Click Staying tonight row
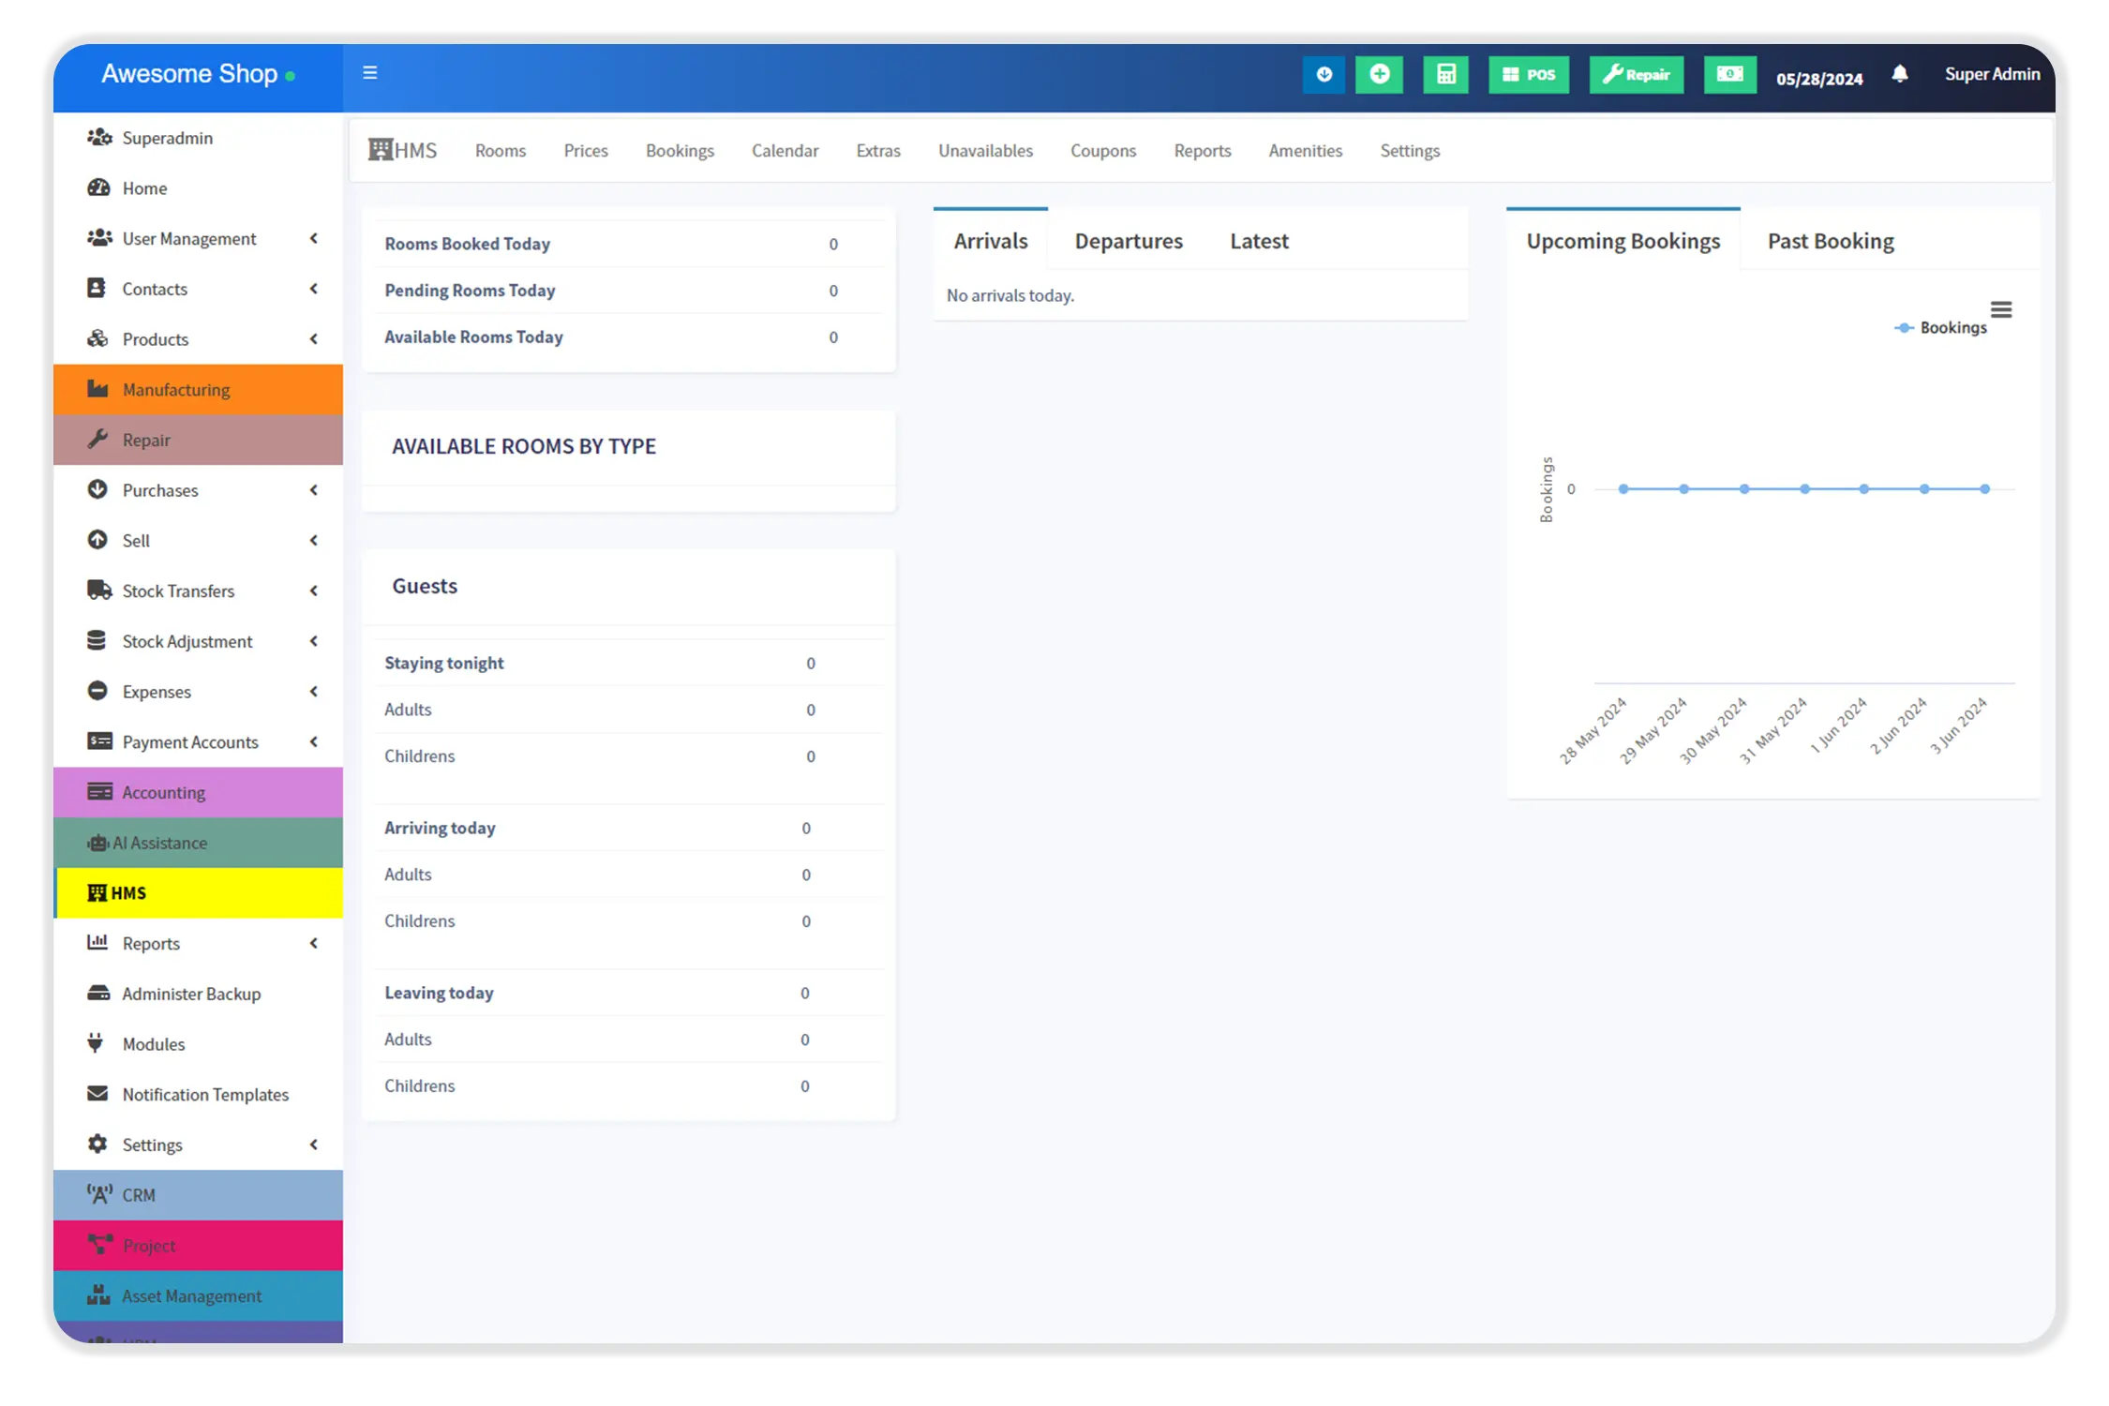Screen dimensions: 2109x1406 [630, 664]
